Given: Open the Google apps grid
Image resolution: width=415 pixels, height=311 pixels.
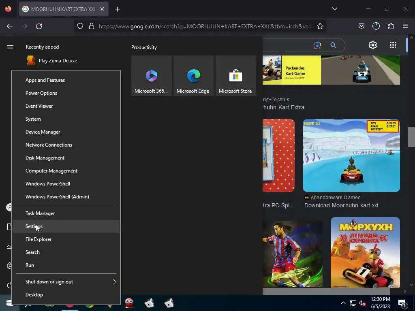Looking at the screenshot, I should tap(393, 45).
